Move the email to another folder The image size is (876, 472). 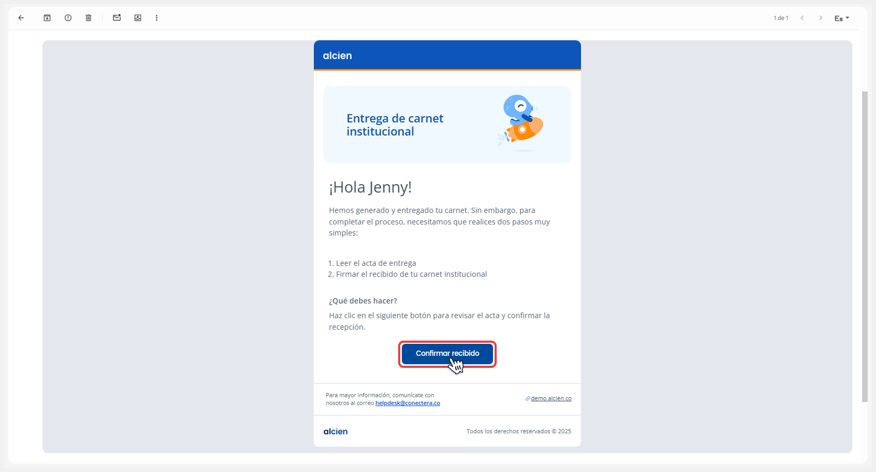tap(138, 17)
